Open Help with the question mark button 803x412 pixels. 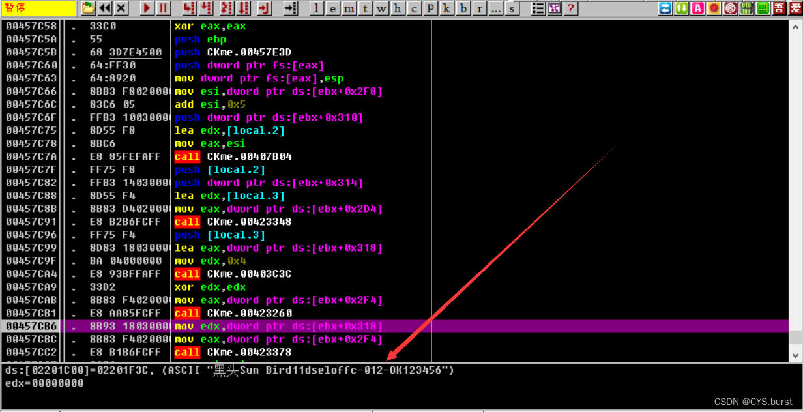pyautogui.click(x=570, y=8)
